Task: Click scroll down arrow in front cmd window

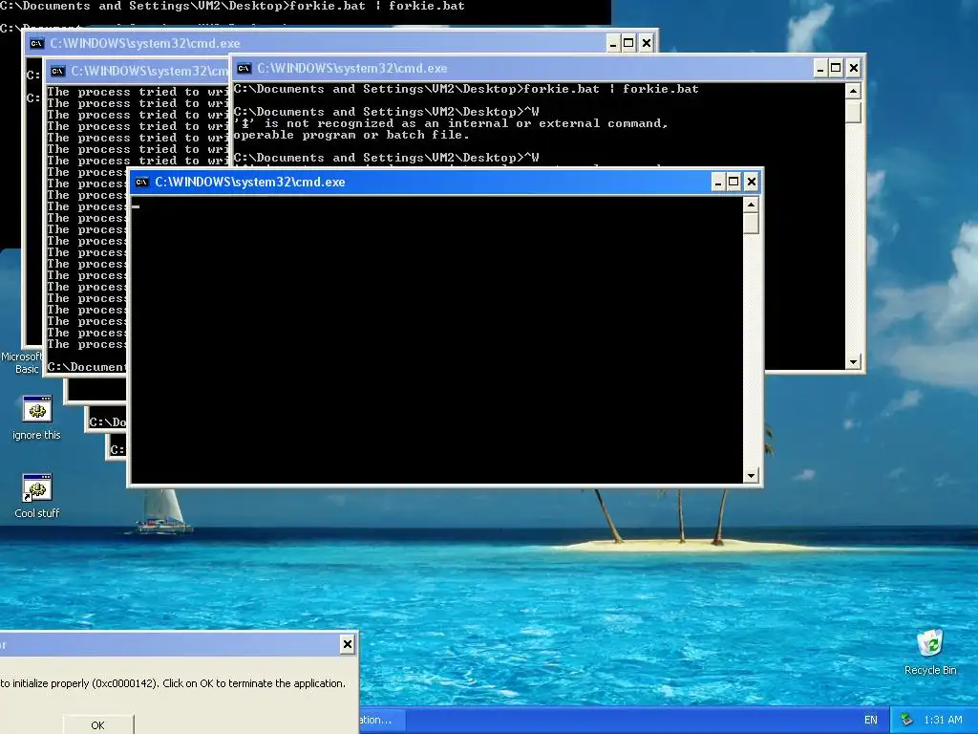Action: coord(751,476)
